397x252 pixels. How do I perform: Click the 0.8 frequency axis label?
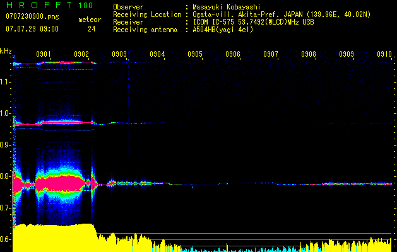pos(6,176)
